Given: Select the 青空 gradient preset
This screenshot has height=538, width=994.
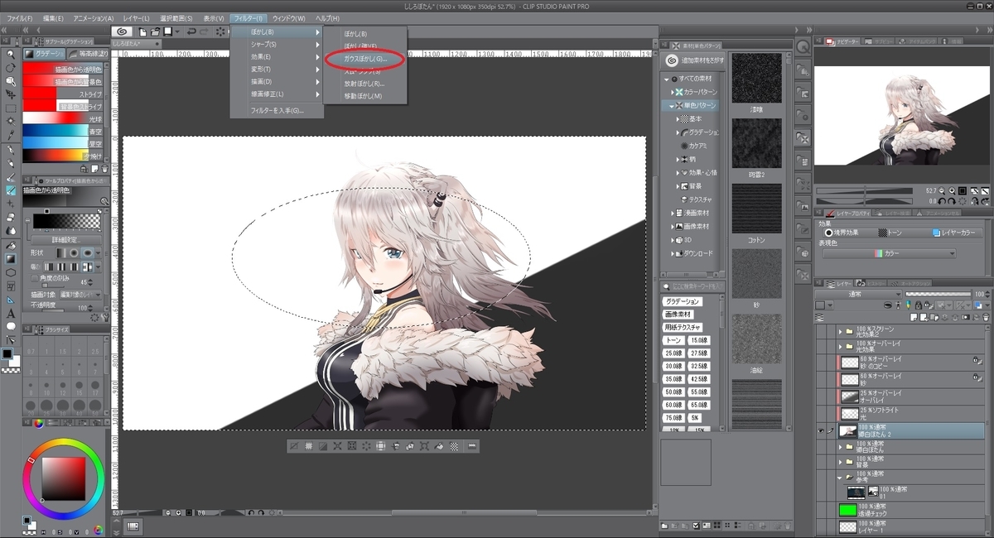Looking at the screenshot, I should coord(63,131).
